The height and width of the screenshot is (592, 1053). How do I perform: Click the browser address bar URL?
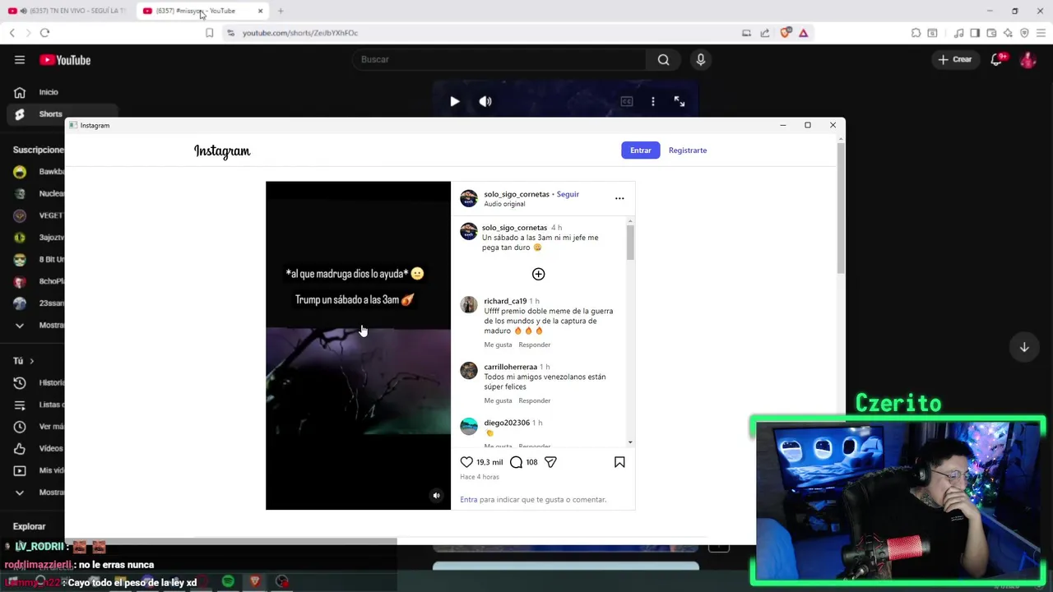coord(300,33)
